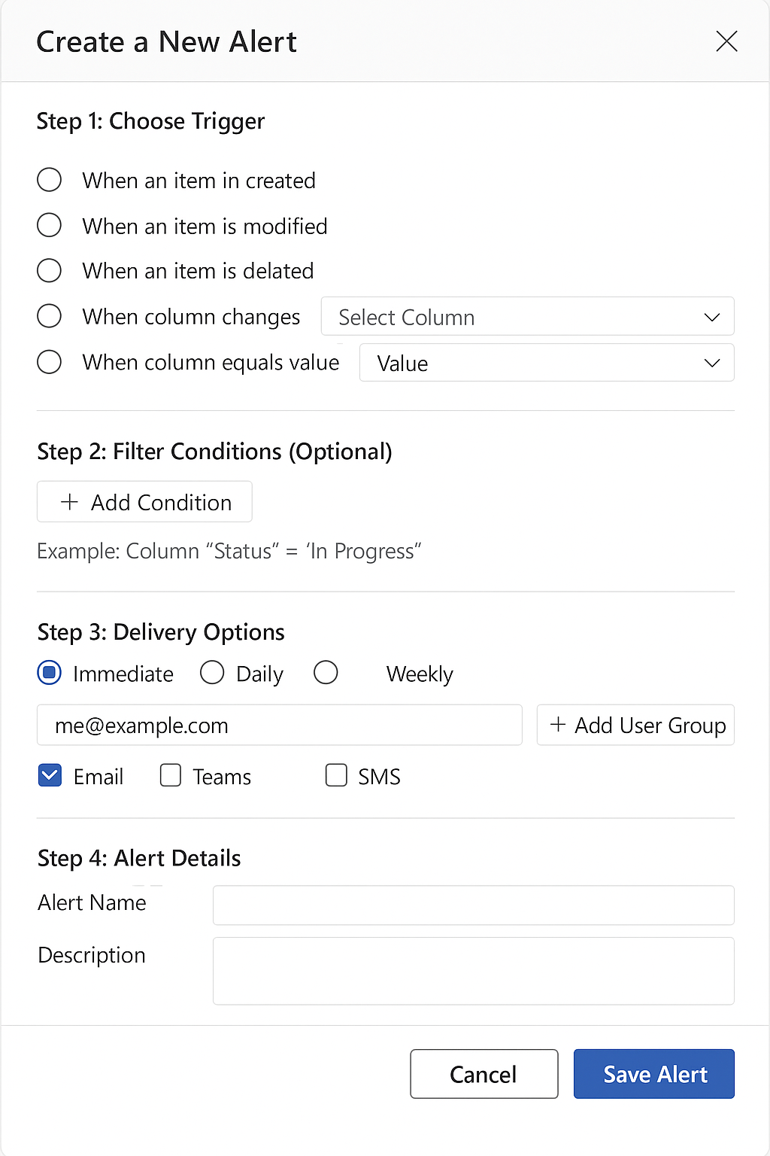
Task: Enable SMS notification checkbox
Action: point(336,776)
